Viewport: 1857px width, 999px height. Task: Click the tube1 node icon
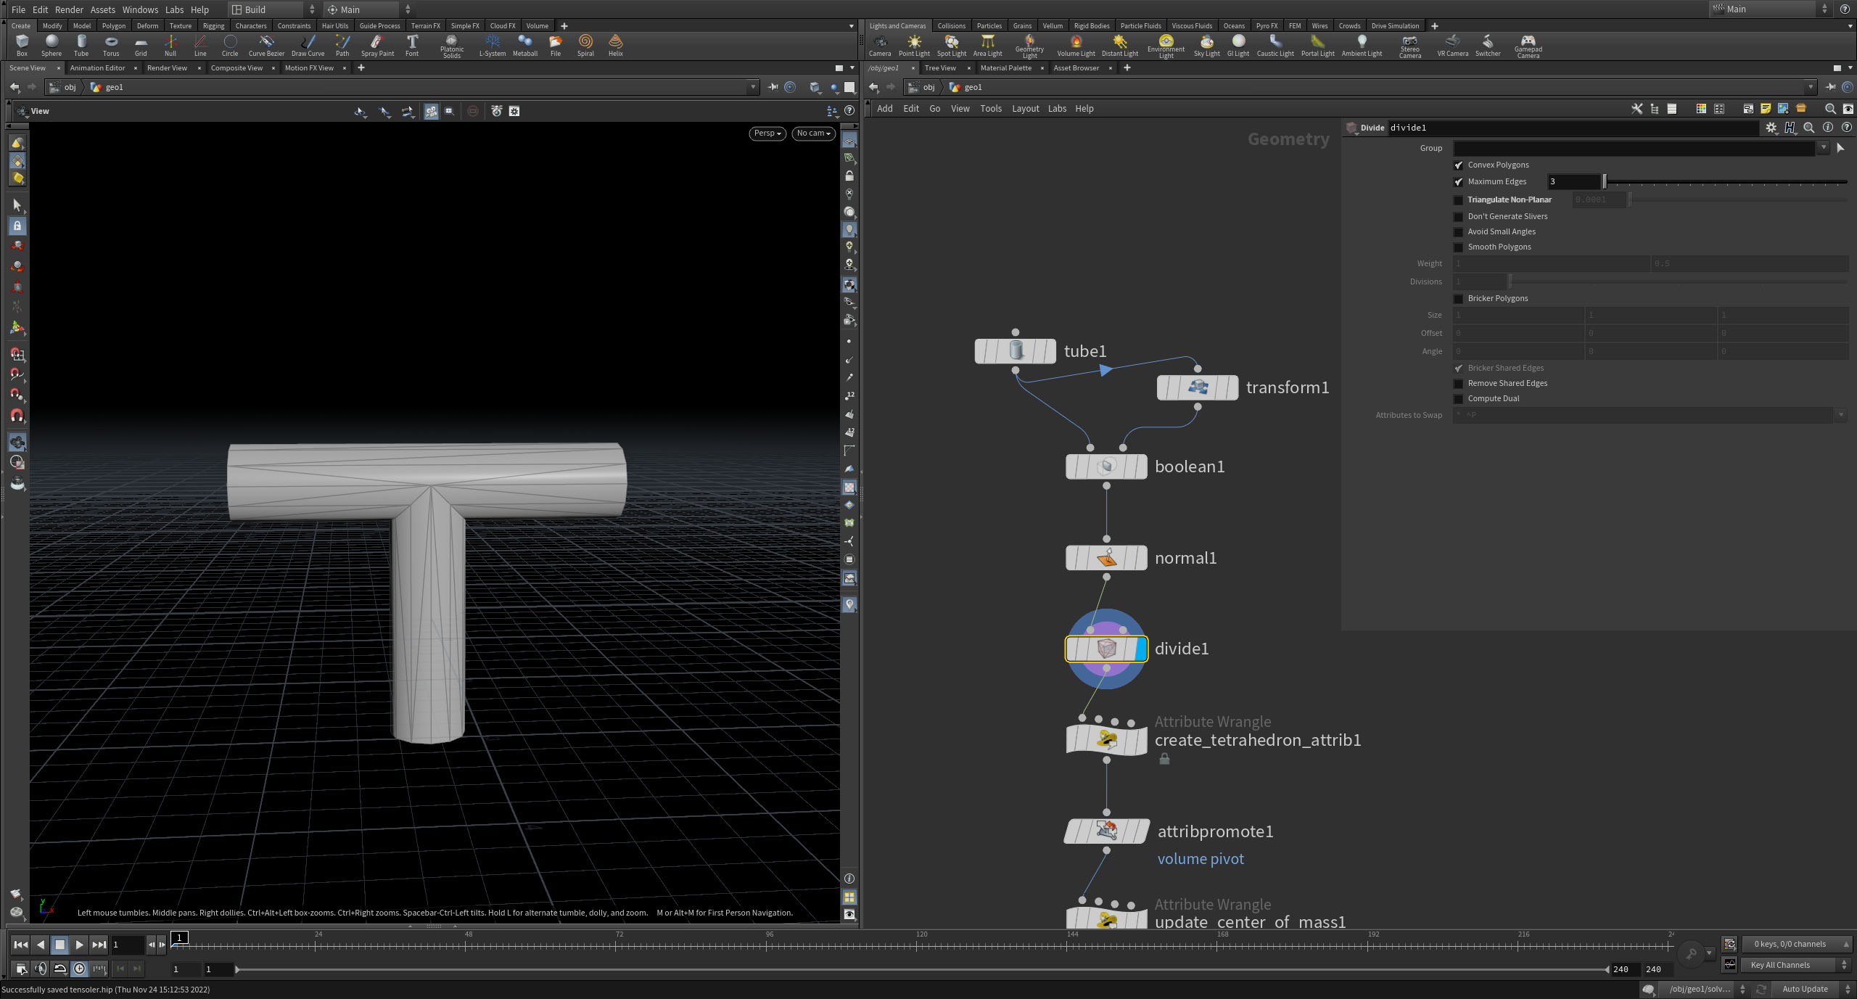(x=1016, y=351)
